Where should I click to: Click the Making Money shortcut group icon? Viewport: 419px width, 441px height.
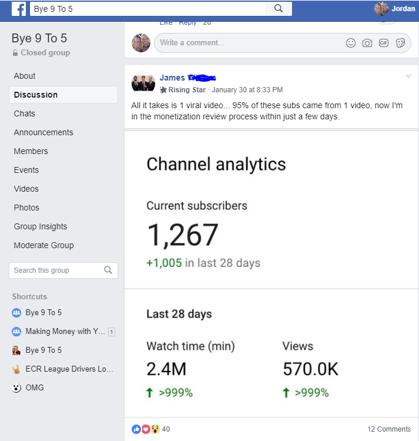(x=16, y=331)
